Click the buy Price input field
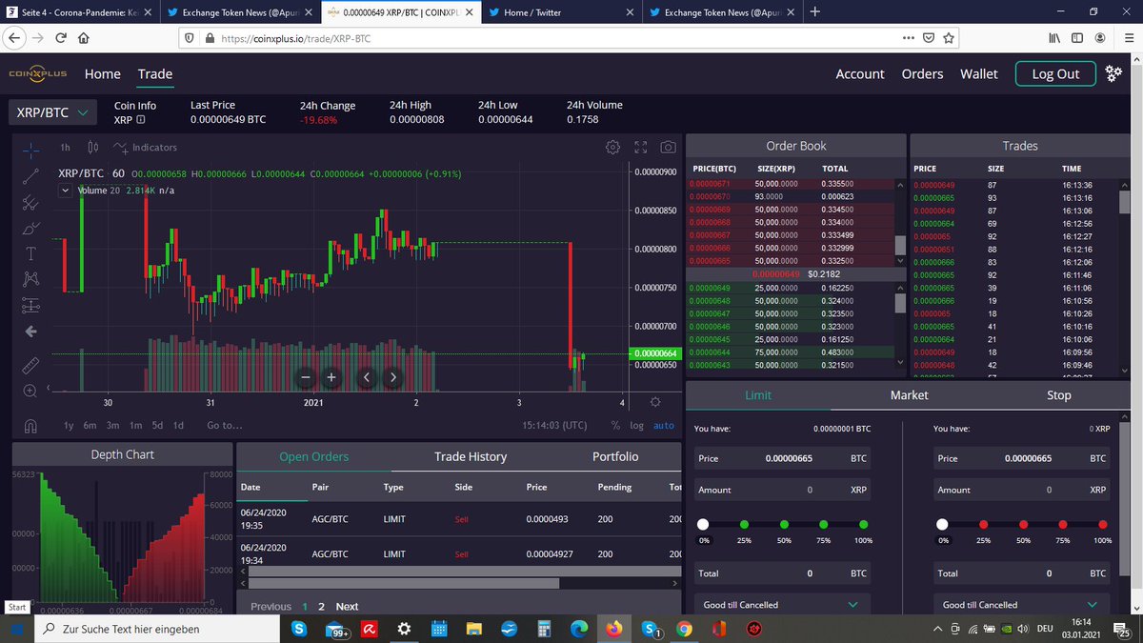 point(781,458)
